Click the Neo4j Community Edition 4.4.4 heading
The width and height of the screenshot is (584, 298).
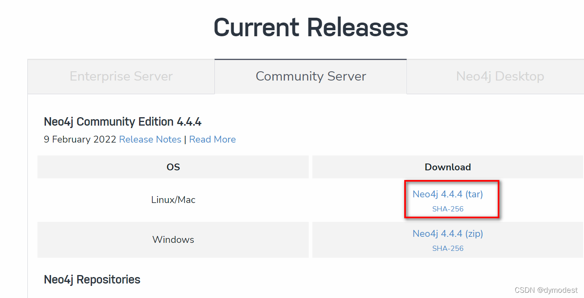point(123,122)
